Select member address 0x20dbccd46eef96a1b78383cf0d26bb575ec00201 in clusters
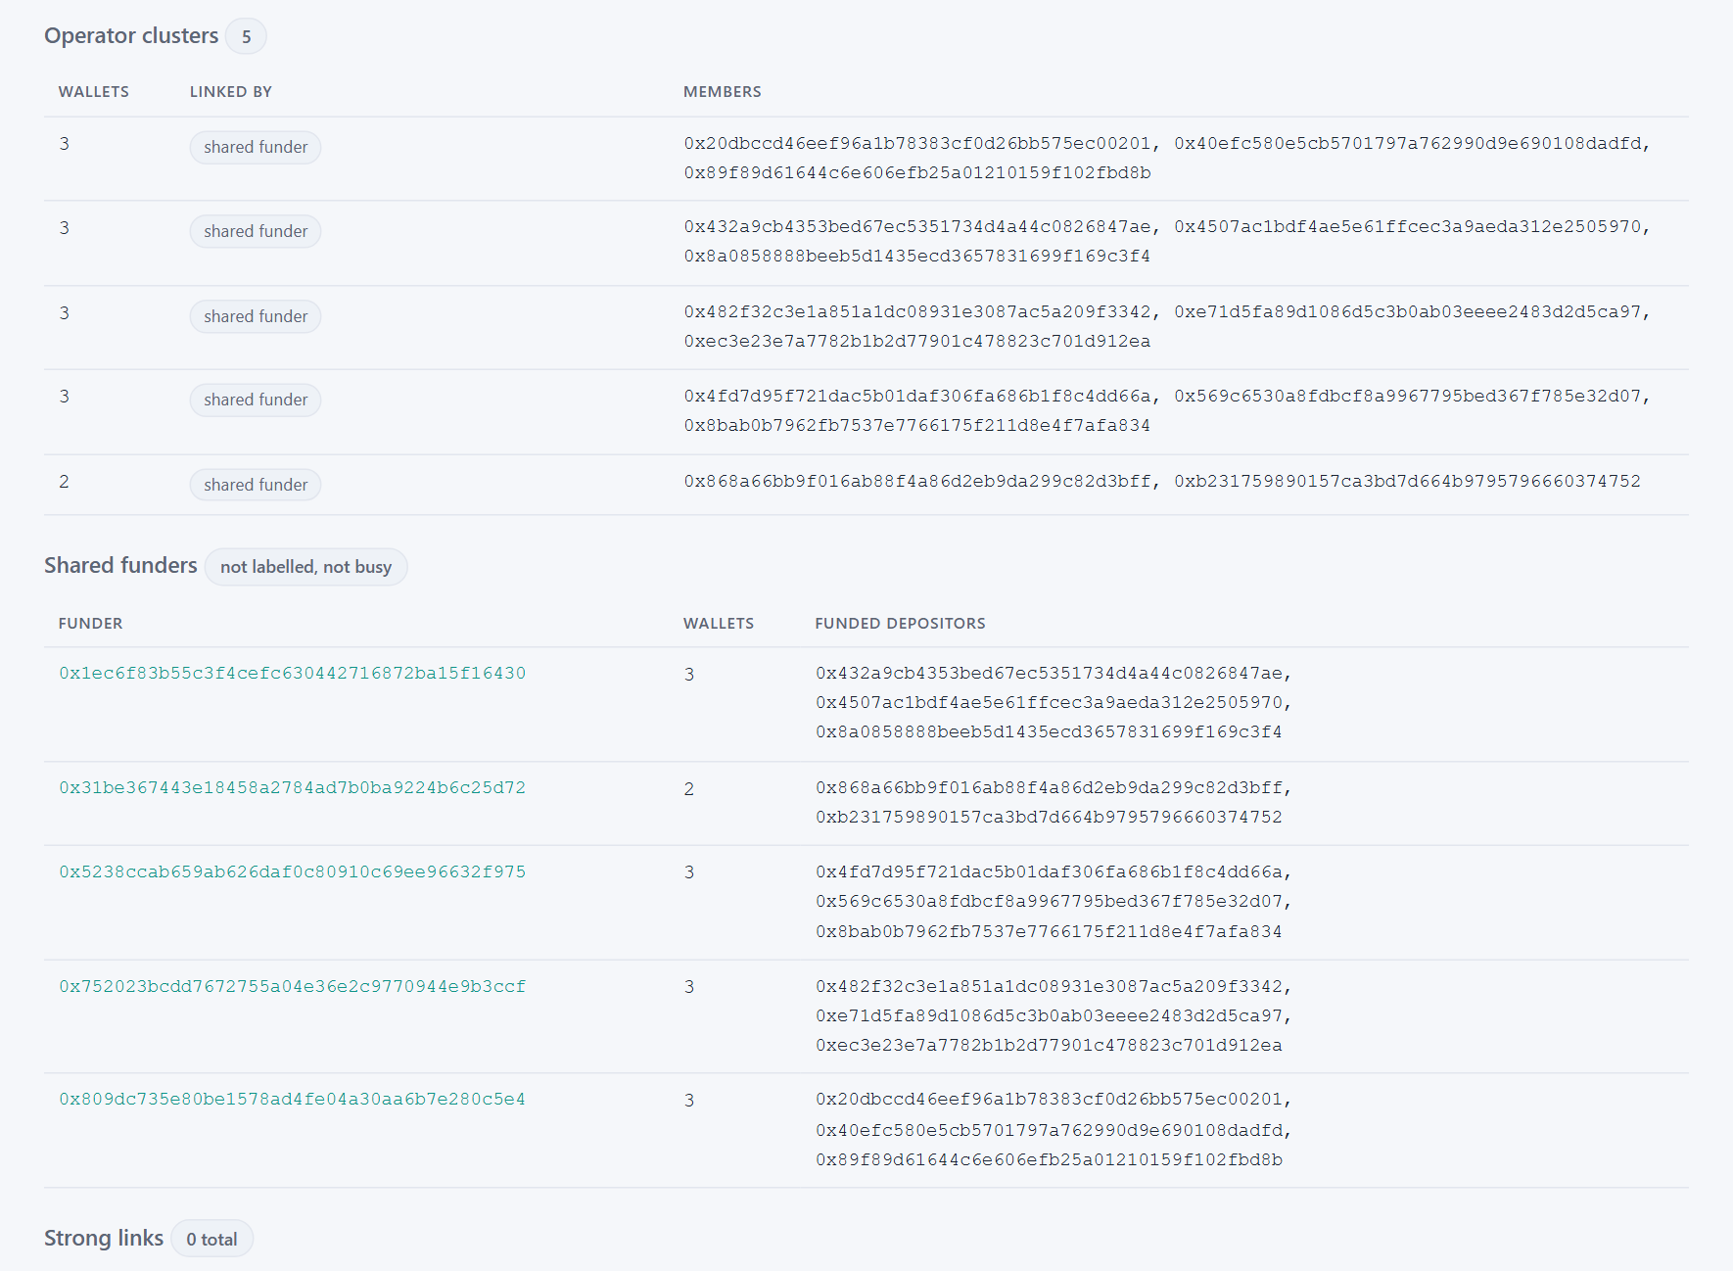Screen dimensions: 1733x1271 (x=917, y=144)
